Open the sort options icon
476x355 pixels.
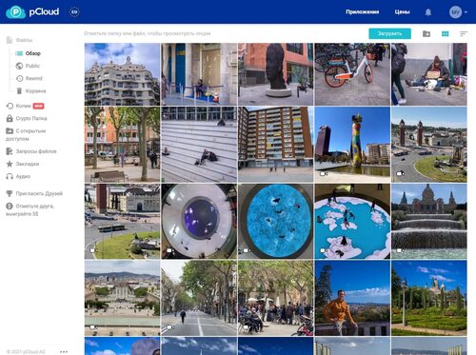pos(464,33)
